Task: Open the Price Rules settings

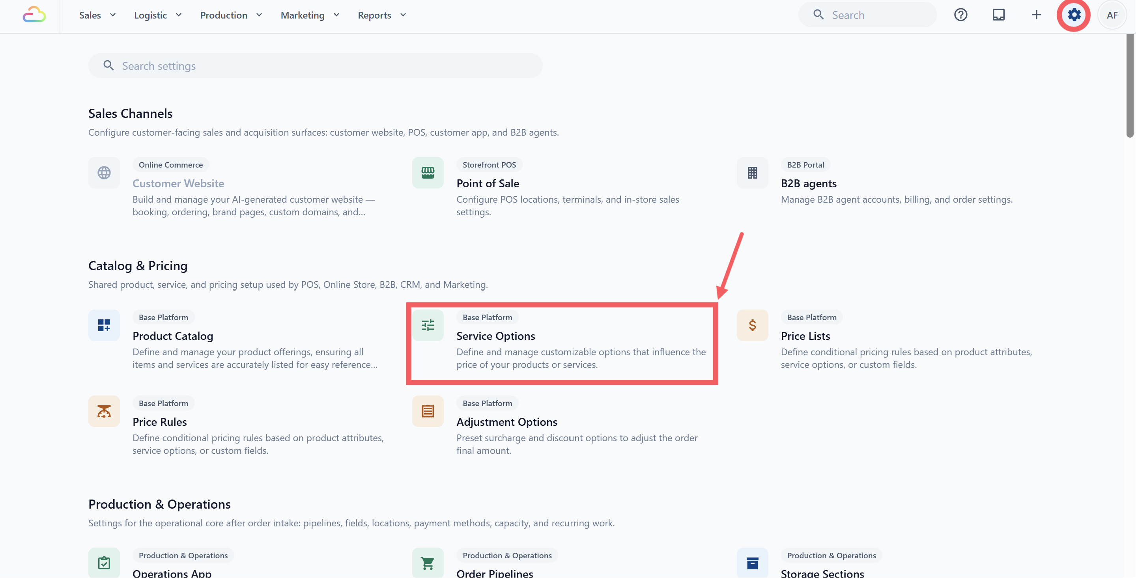Action: (160, 422)
